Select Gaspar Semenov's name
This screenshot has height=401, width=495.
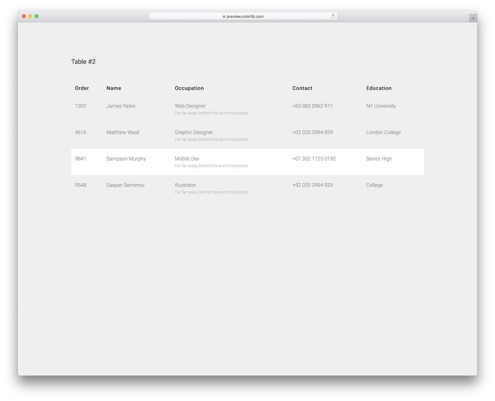click(x=125, y=185)
